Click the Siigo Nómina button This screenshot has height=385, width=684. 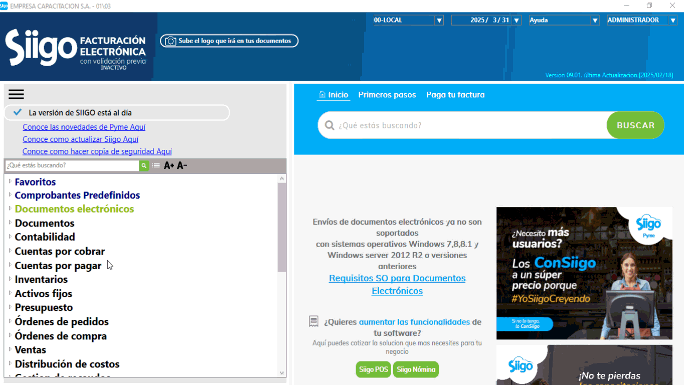(416, 369)
